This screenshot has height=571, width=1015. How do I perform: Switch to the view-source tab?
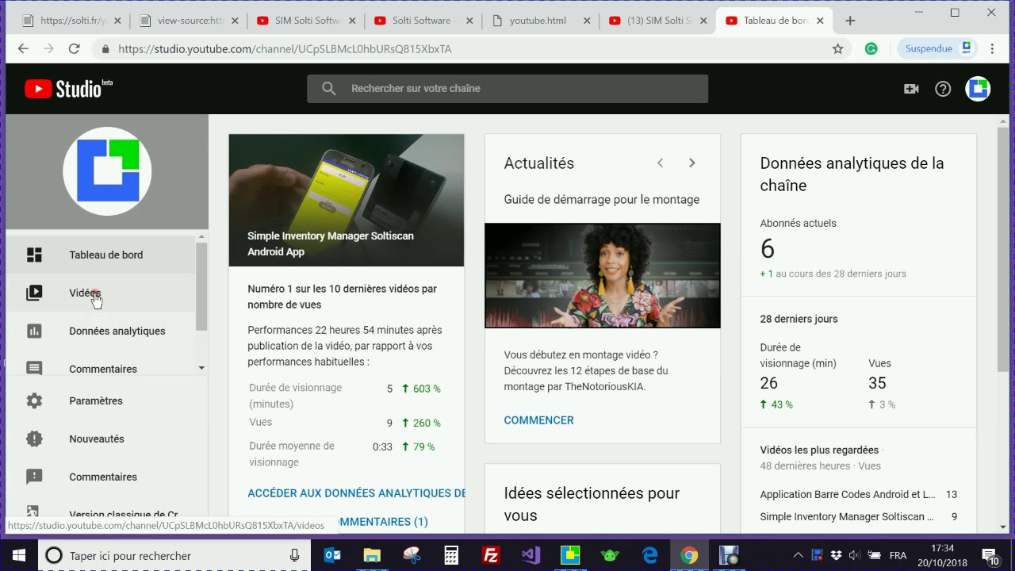(187, 21)
